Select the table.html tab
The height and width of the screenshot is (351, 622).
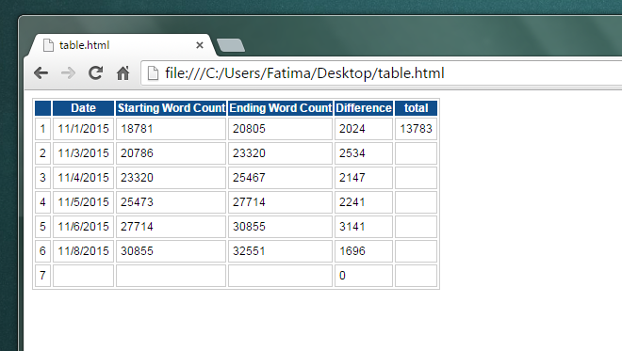click(x=123, y=45)
